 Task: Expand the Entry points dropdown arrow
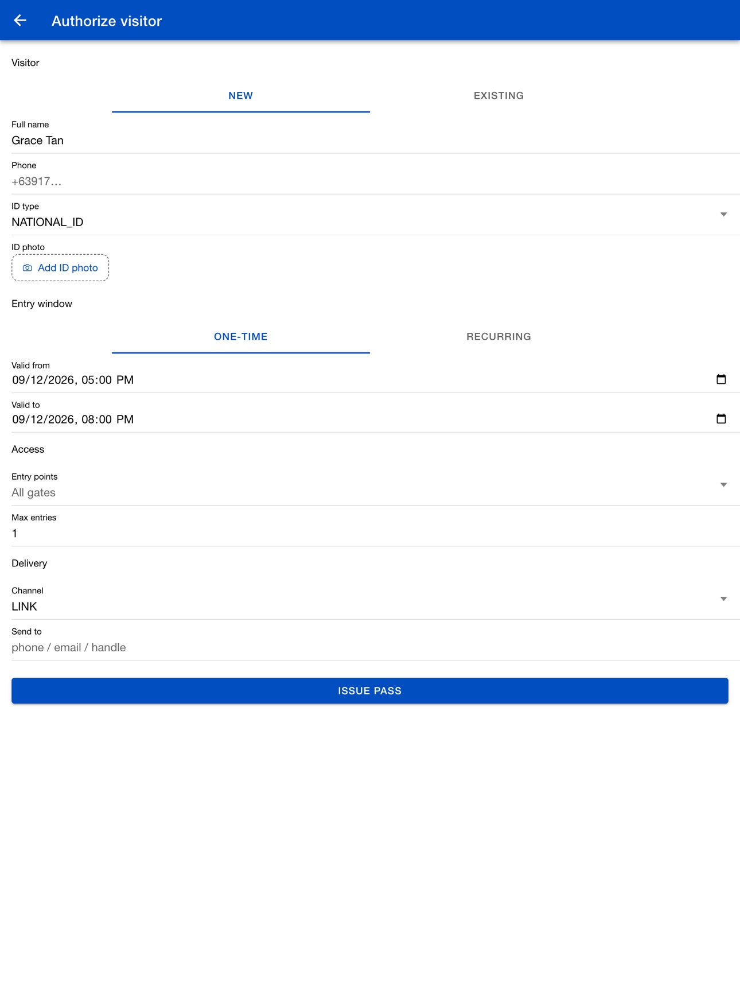point(723,485)
